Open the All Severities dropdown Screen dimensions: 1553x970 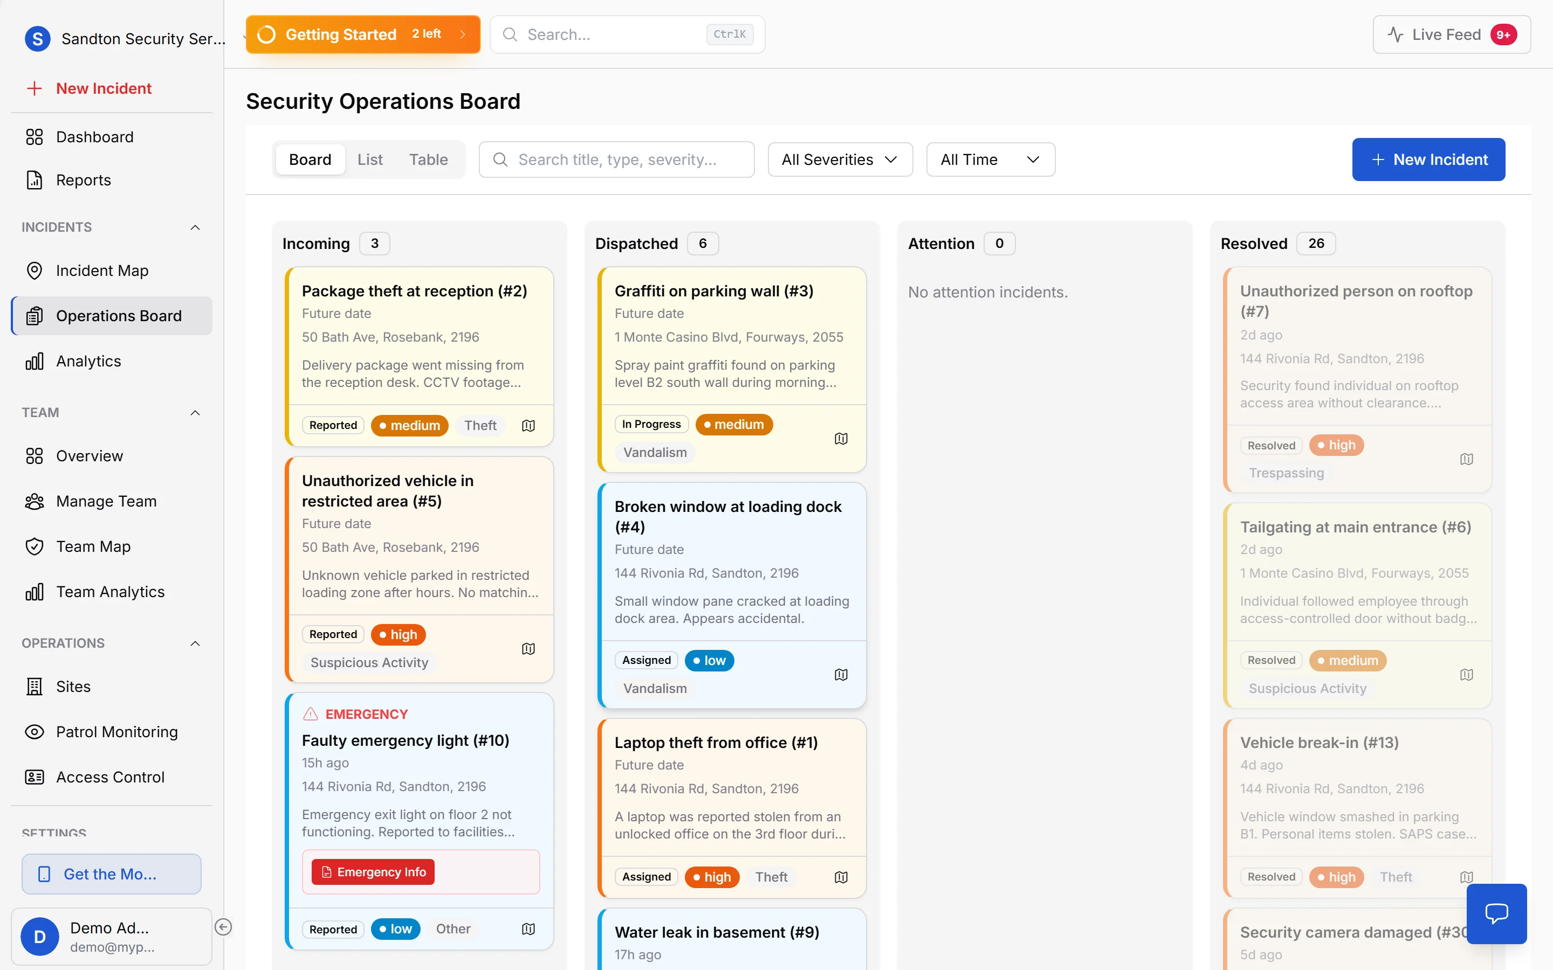tap(840, 159)
